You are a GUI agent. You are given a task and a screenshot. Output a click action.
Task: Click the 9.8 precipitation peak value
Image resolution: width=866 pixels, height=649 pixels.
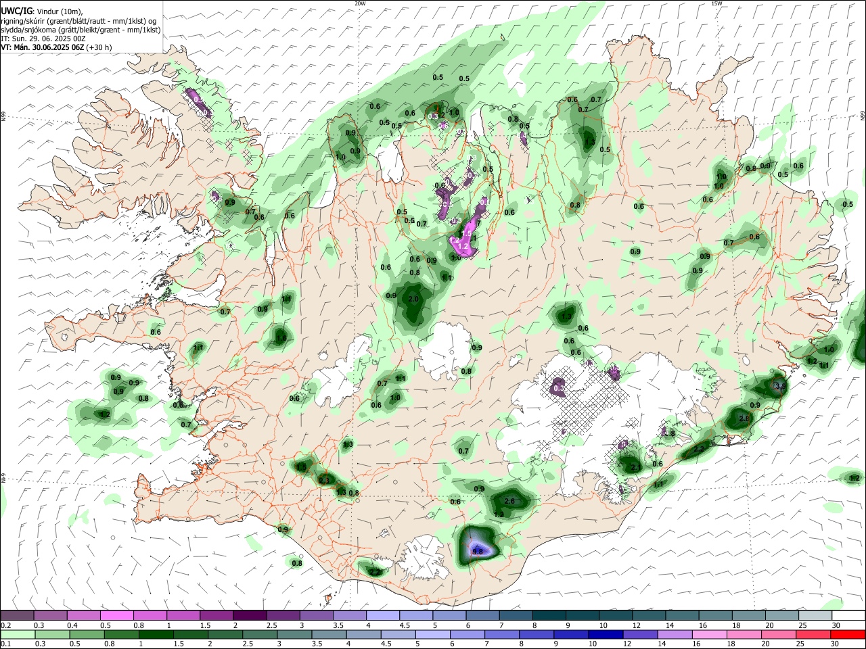pyautogui.click(x=477, y=552)
